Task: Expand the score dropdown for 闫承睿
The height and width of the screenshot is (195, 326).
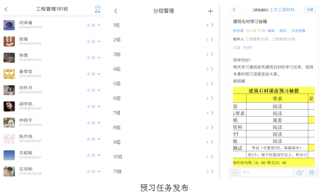Action: pyautogui.click(x=94, y=25)
